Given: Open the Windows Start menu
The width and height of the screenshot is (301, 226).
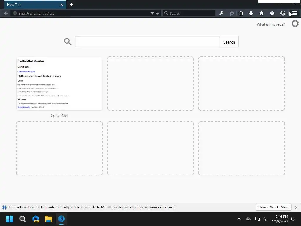Looking at the screenshot, I should (x=9, y=219).
